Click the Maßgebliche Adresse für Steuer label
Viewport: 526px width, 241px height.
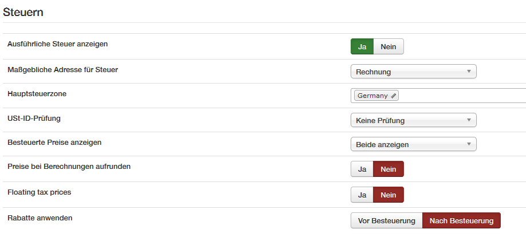coord(62,70)
